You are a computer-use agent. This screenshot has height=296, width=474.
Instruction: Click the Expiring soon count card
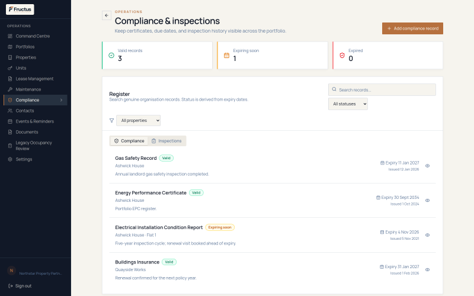[273, 55]
